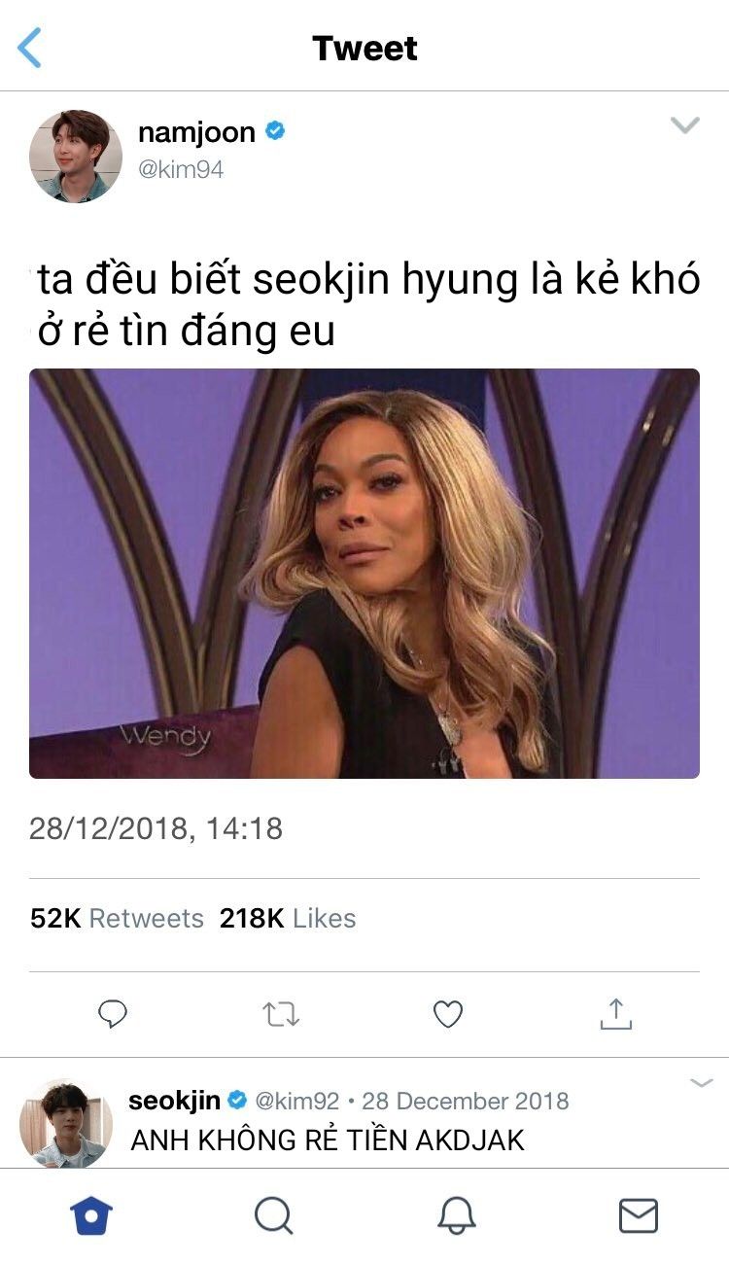Tap the namjoon display name
Image resolution: width=729 pixels, height=1263 pixels.
pyautogui.click(x=196, y=131)
